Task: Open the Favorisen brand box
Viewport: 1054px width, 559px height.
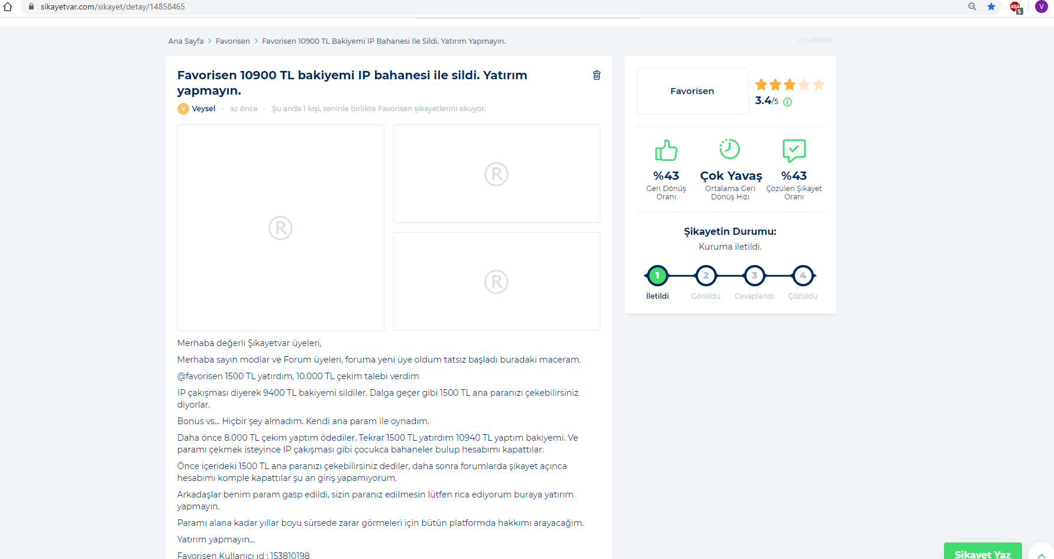Action: [693, 91]
